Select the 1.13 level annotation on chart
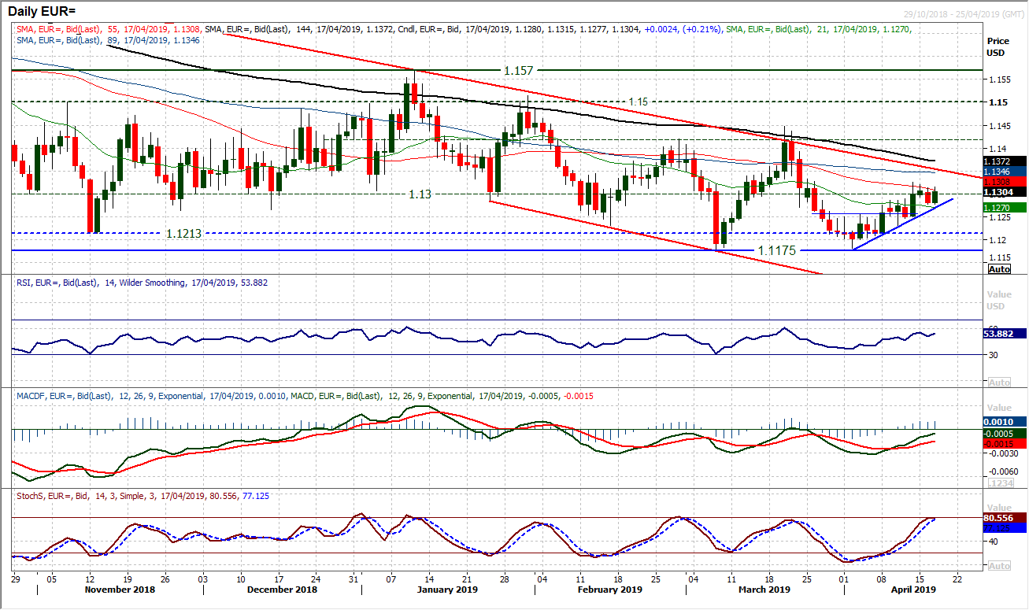The height and width of the screenshot is (610, 1029). point(419,194)
